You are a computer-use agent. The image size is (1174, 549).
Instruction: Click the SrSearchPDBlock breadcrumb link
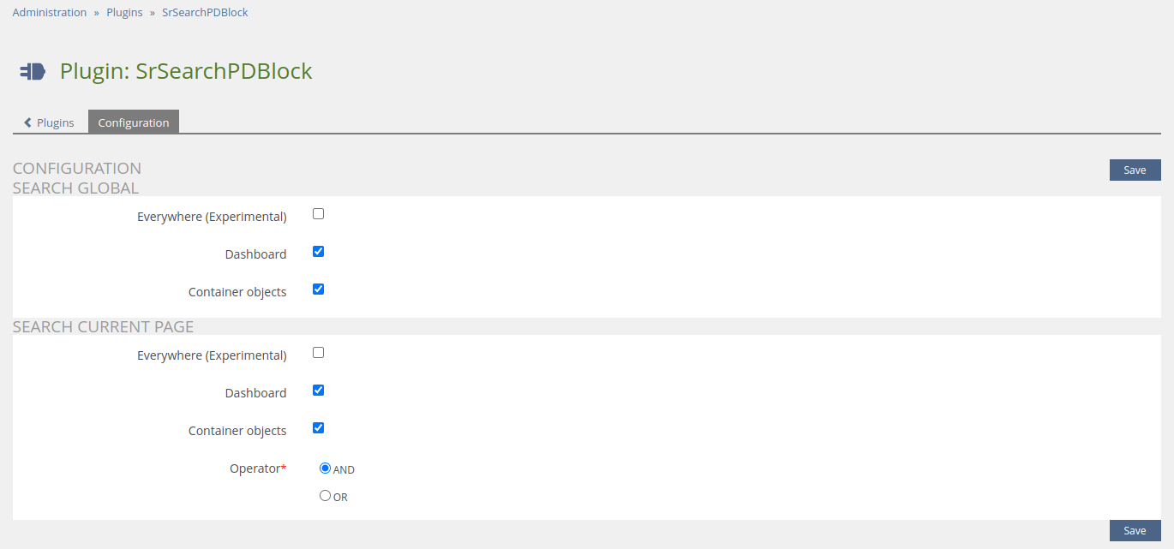pos(205,13)
